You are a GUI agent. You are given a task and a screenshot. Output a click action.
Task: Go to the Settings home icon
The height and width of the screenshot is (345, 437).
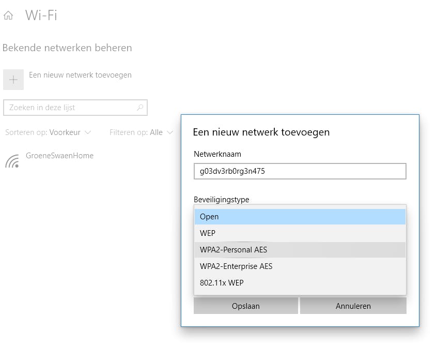(x=8, y=16)
